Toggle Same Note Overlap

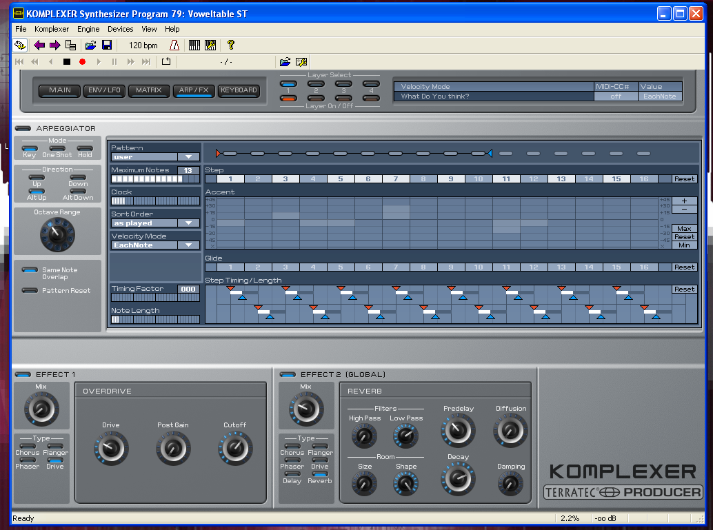point(30,270)
